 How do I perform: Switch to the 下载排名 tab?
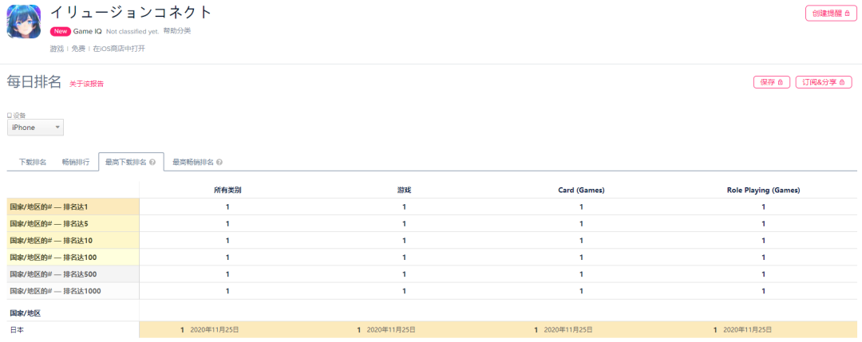(x=33, y=163)
